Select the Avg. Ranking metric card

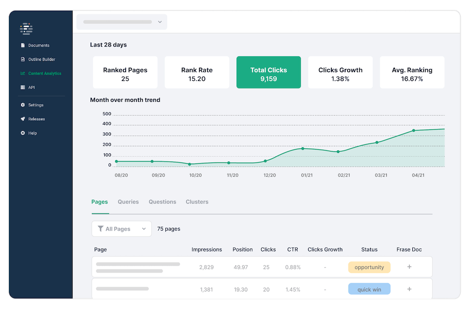point(412,72)
